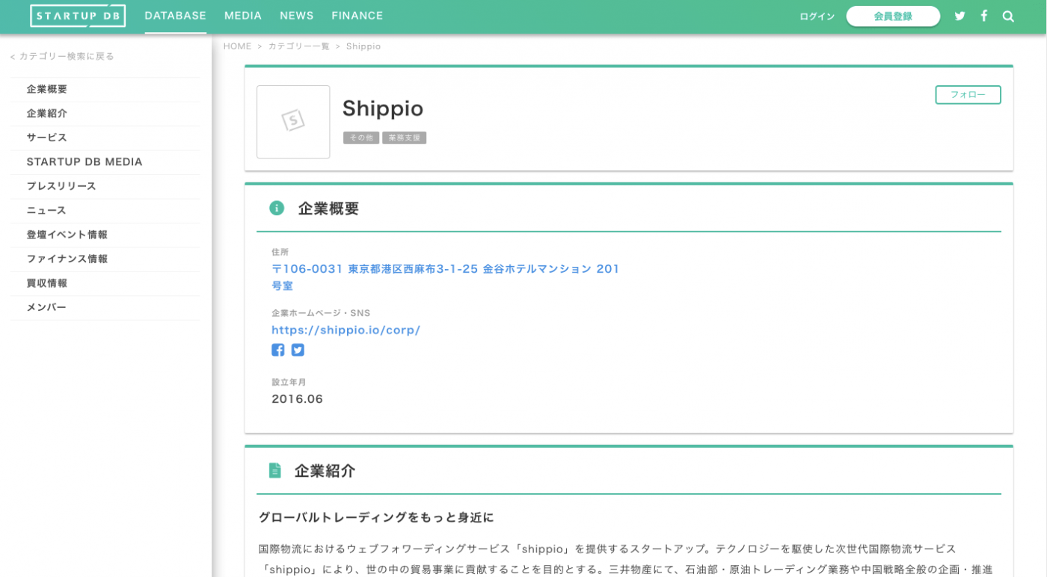Open the FINANCE tab

point(357,16)
